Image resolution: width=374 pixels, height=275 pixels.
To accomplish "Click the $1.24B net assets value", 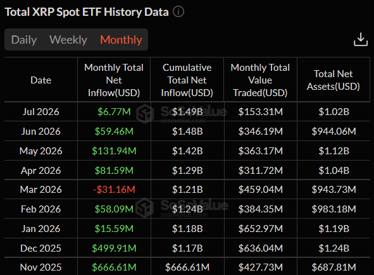I will [333, 248].
